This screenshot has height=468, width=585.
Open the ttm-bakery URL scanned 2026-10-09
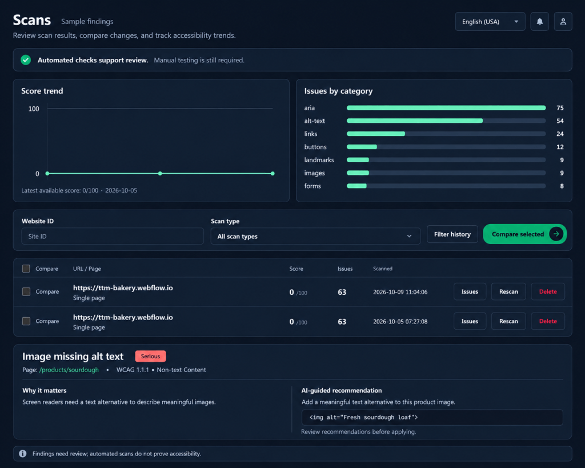click(123, 288)
